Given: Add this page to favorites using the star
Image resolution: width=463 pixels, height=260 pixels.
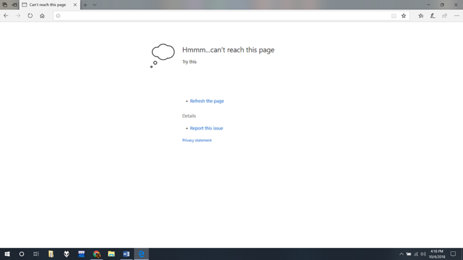Looking at the screenshot, I should [x=404, y=16].
